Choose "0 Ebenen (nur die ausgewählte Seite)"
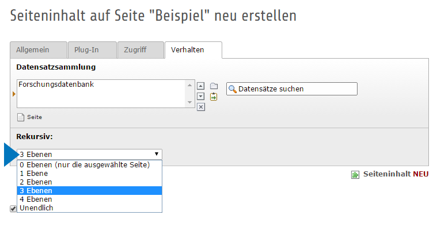 click(x=85, y=164)
